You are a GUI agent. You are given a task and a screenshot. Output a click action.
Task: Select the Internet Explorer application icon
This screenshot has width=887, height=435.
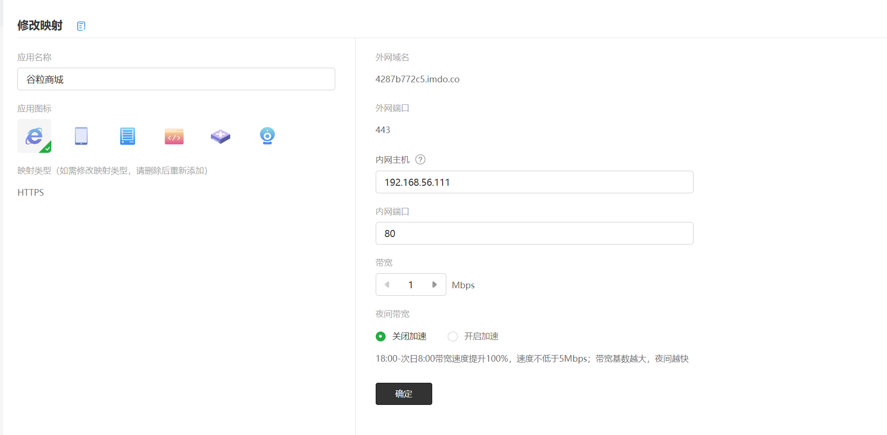(x=34, y=136)
